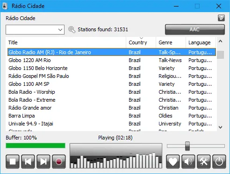Click Talk-News genre of Globo 1220 AM Rio
Image resolution: width=230 pixels, height=174 pixels.
pos(170,60)
